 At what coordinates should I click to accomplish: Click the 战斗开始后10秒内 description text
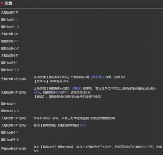[74, 118]
